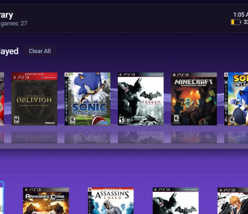Open the Minecraft PlayStation 3 Edition cover
248x214 pixels.
click(x=194, y=99)
